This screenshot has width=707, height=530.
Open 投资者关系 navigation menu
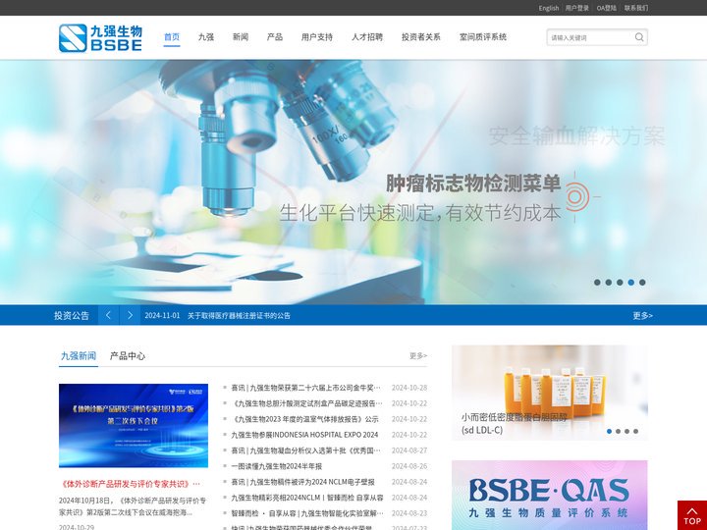click(420, 37)
